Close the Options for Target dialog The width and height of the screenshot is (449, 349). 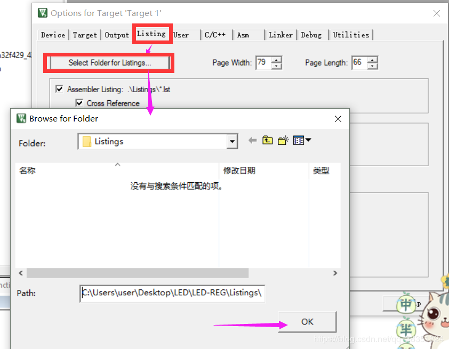tap(437, 13)
